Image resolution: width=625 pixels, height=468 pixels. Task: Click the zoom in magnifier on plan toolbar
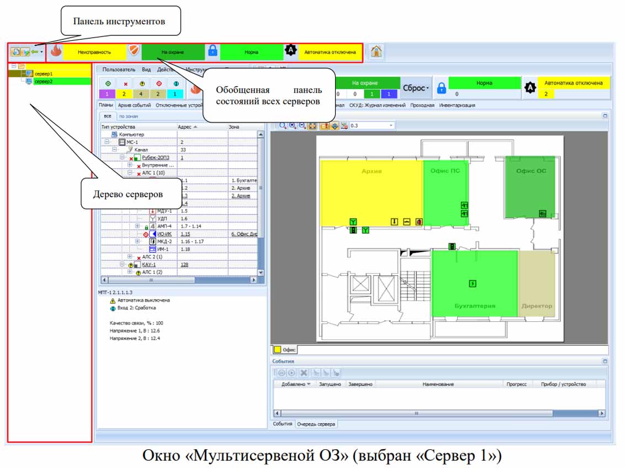click(293, 126)
